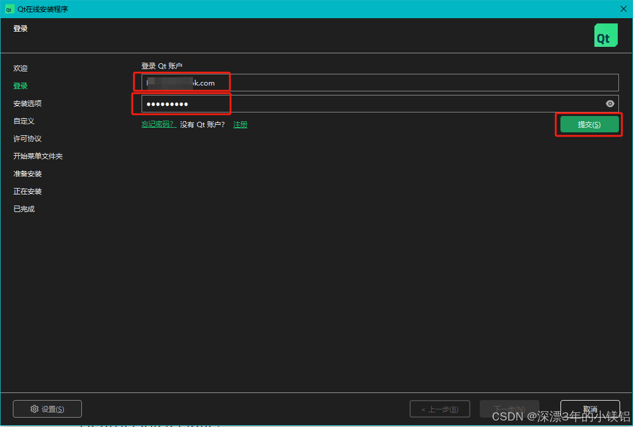Select the 开始菜单文件夹 step in the sidebar
The height and width of the screenshot is (427, 633).
click(38, 156)
